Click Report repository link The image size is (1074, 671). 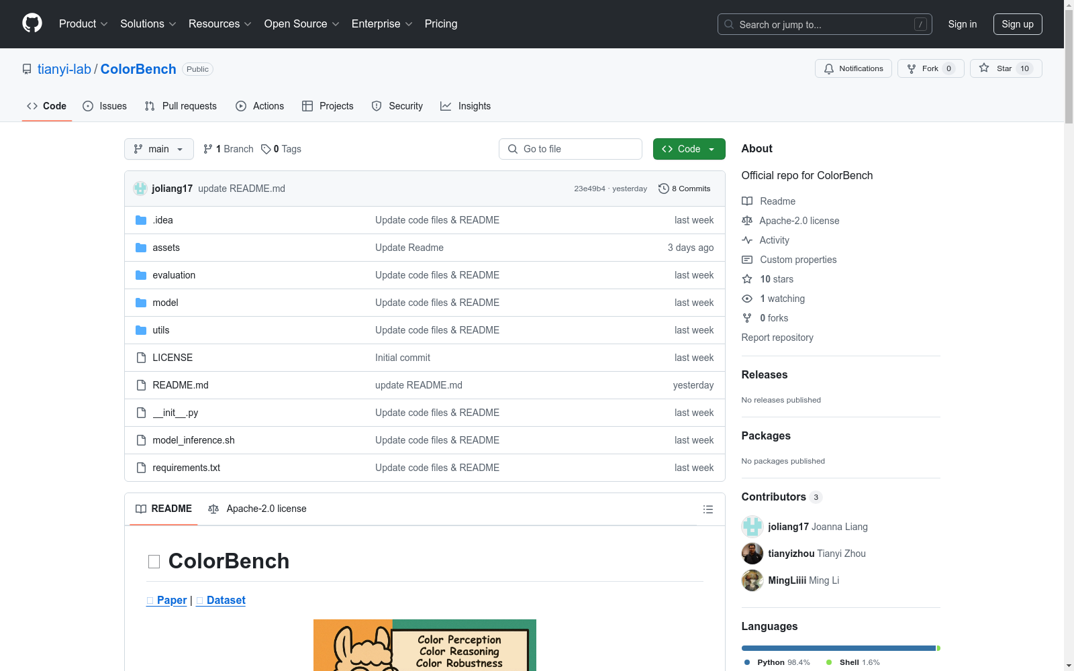[777, 338]
